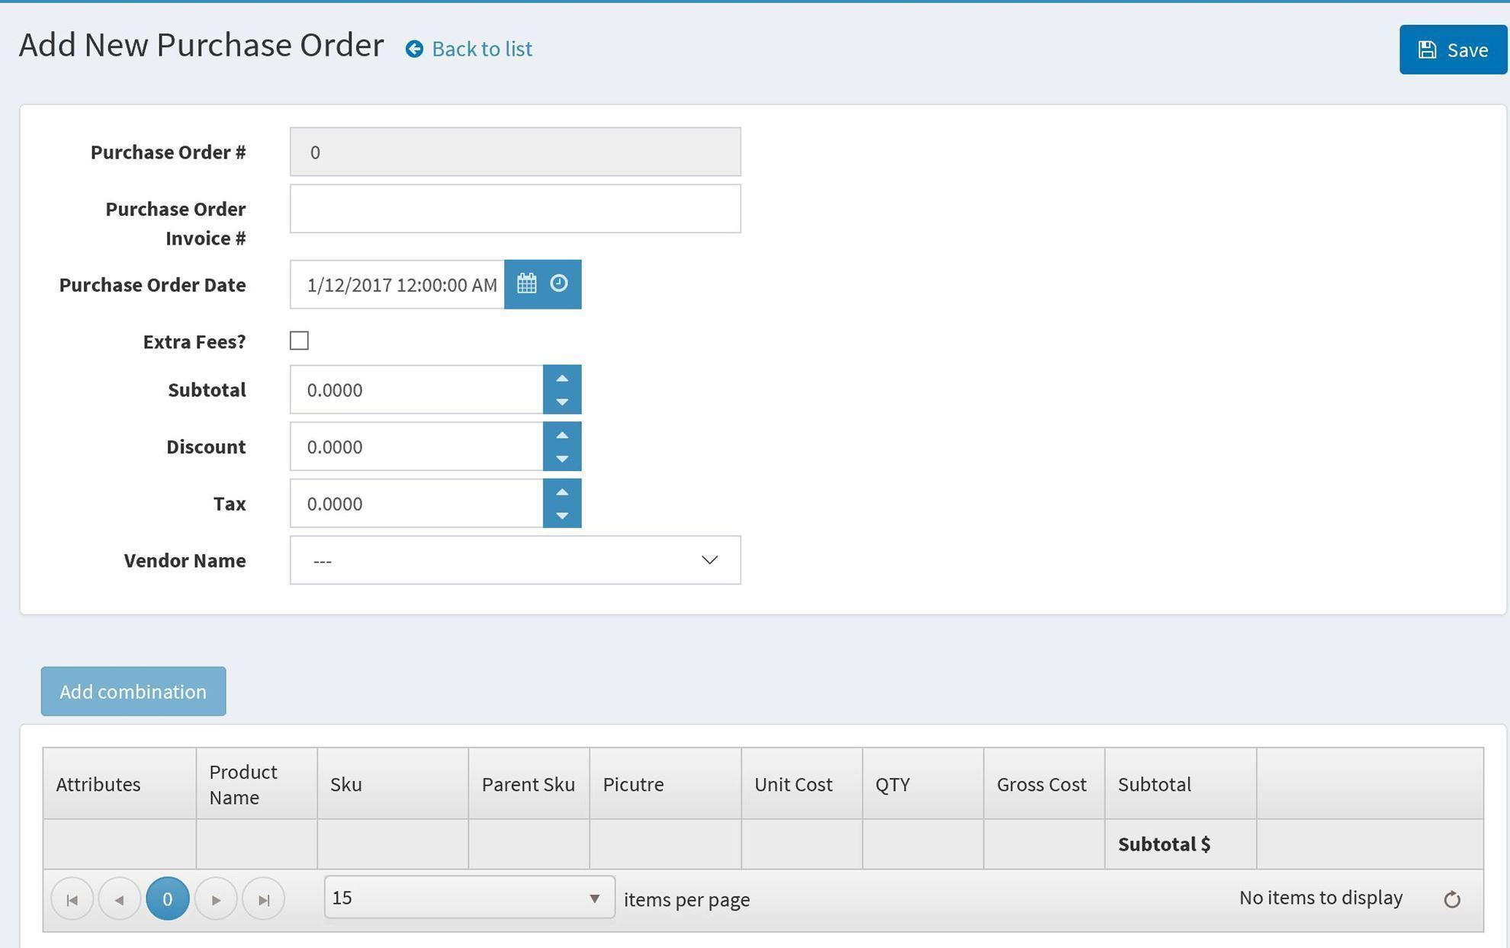Viewport: 1510px width, 948px height.
Task: Open the calendar date picker icon
Action: [x=526, y=284]
